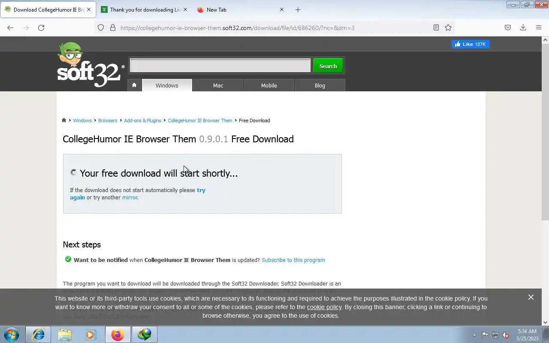
Task: Click the page scrollbar up arrow
Action: (x=545, y=40)
